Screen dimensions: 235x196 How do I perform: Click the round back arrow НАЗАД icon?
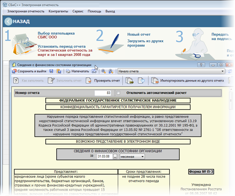click(8, 21)
